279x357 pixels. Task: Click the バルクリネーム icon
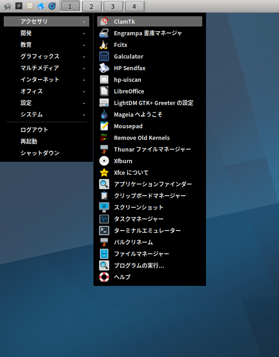(104, 242)
